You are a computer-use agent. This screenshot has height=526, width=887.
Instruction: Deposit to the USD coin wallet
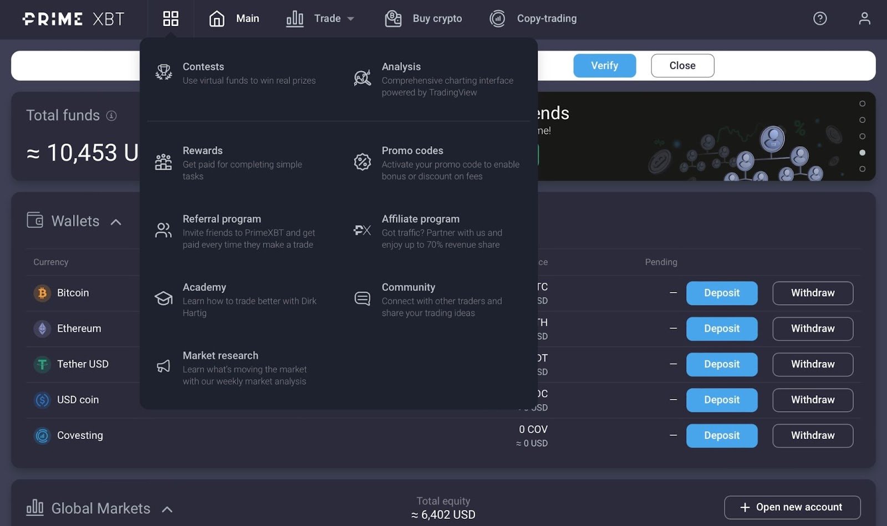pos(722,400)
